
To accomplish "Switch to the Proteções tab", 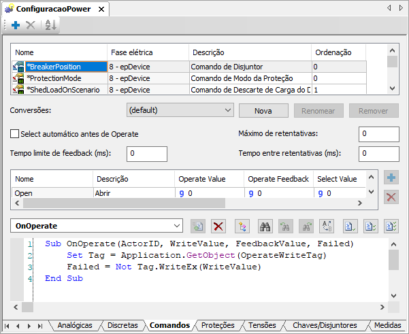I will pyautogui.click(x=217, y=326).
